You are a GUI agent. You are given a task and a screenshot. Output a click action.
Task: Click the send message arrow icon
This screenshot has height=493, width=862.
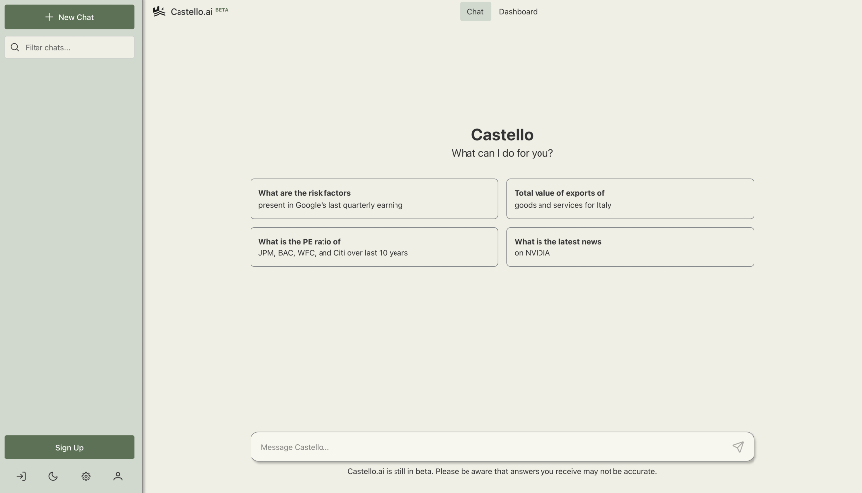point(737,447)
